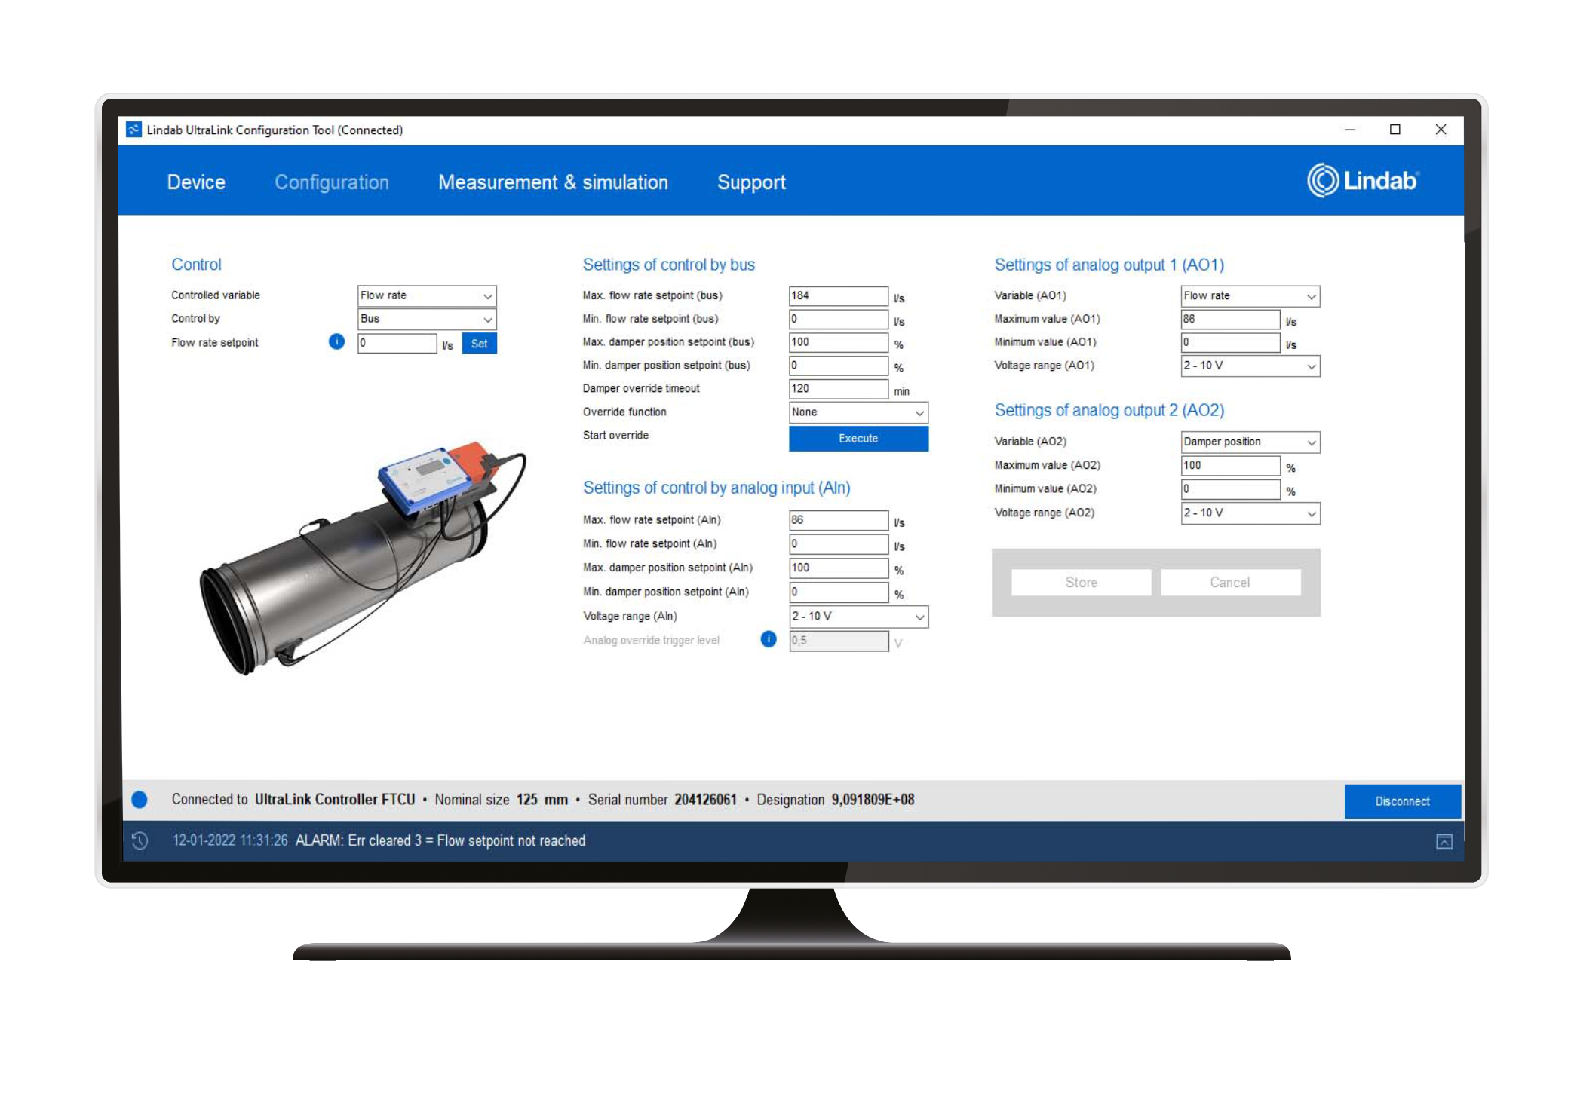Click the Damper override timeout field
Image resolution: width=1571 pixels, height=1099 pixels.
click(838, 389)
